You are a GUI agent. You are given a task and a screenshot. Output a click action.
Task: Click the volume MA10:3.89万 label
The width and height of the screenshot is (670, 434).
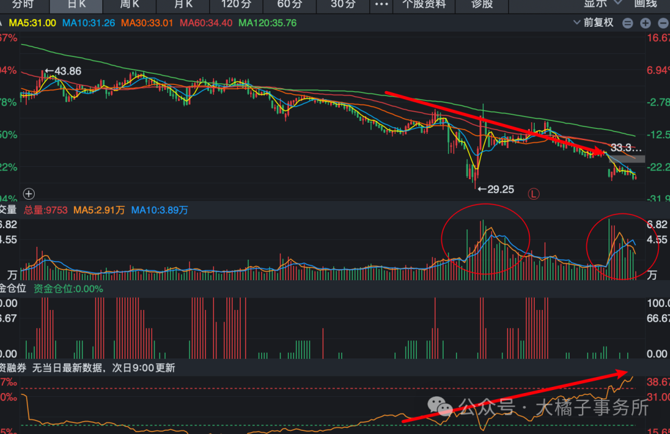tap(159, 210)
